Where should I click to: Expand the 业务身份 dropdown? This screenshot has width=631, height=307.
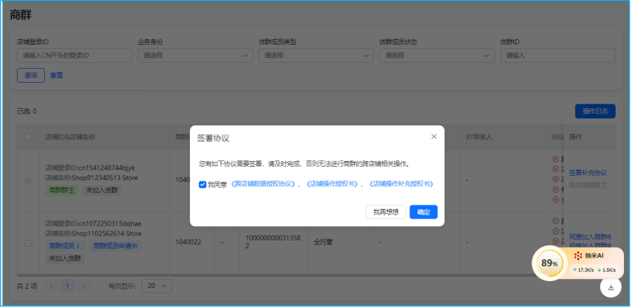pyautogui.click(x=195, y=55)
